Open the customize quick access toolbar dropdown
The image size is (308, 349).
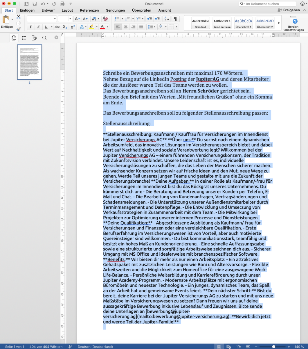[71, 4]
